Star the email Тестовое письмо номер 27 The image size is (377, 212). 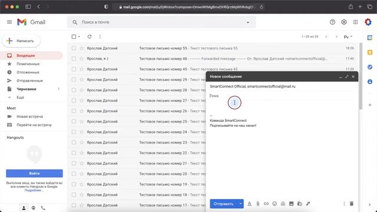[82, 101]
